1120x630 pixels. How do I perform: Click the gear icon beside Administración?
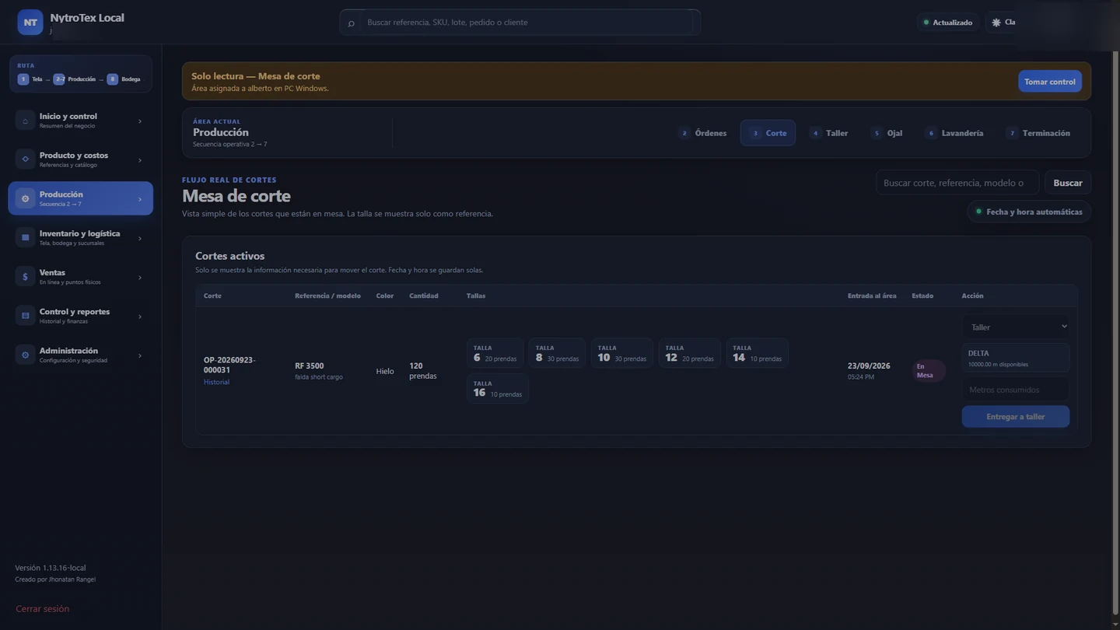click(x=25, y=355)
